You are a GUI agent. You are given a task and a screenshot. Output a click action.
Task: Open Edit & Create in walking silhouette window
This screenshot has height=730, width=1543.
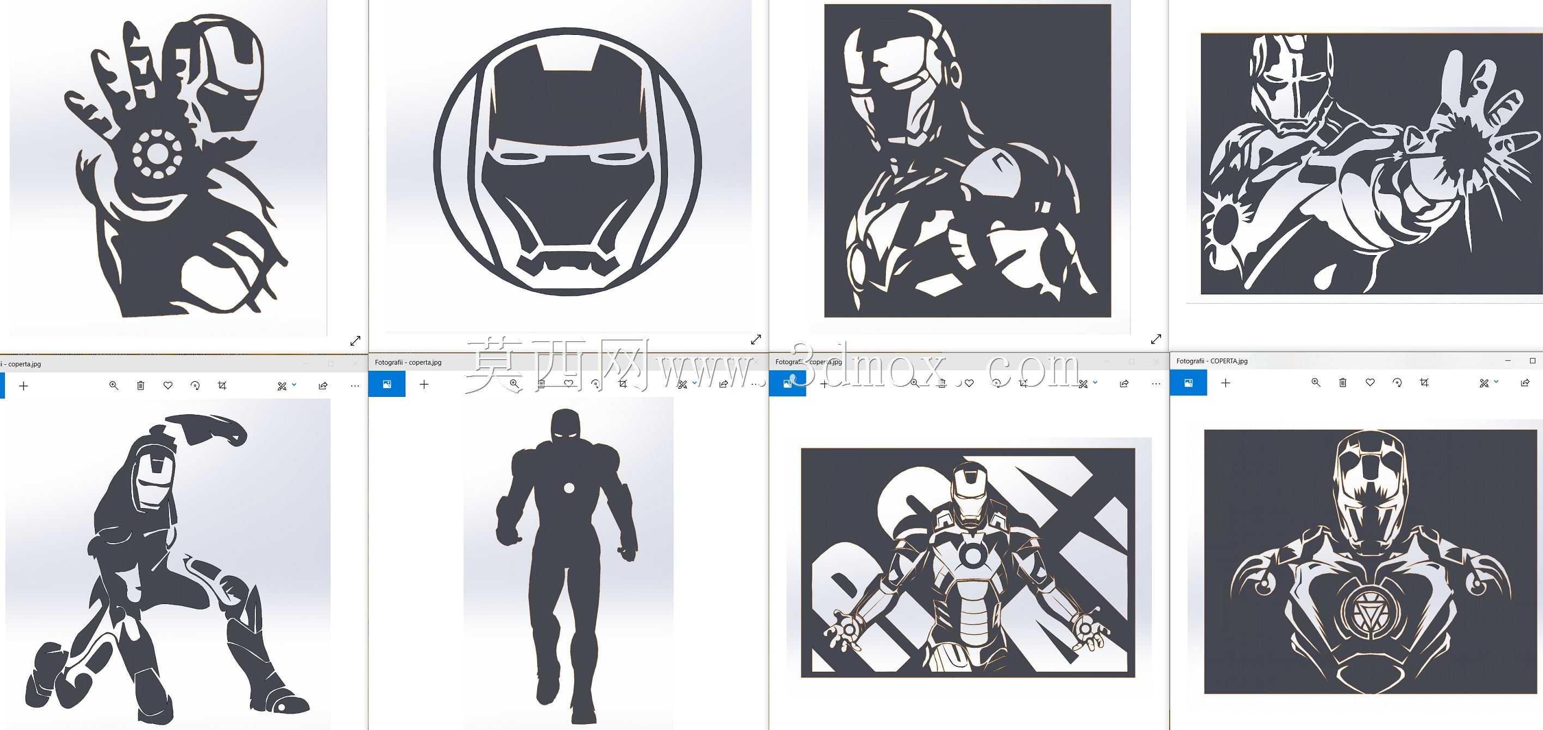(682, 384)
